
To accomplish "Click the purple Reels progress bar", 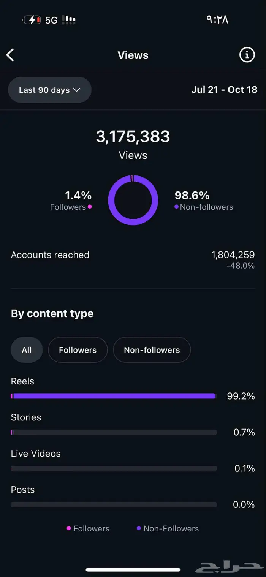I will point(114,396).
